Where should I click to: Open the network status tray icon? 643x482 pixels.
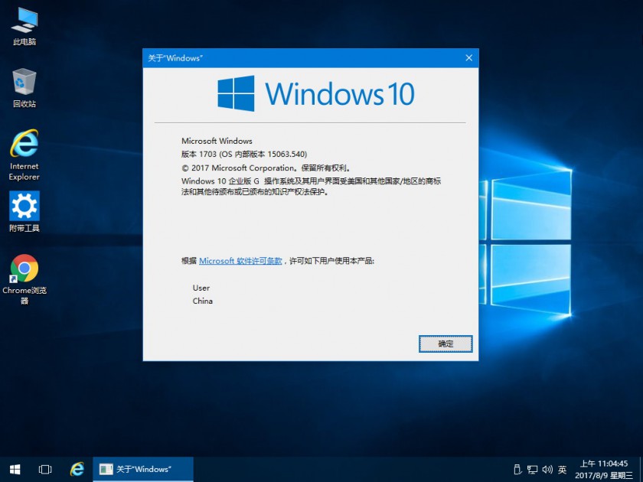point(532,469)
